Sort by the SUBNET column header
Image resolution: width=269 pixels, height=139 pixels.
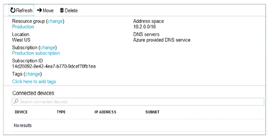[152, 112]
